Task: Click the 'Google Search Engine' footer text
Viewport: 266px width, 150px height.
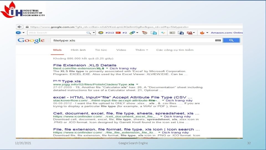Action: tap(133, 143)
